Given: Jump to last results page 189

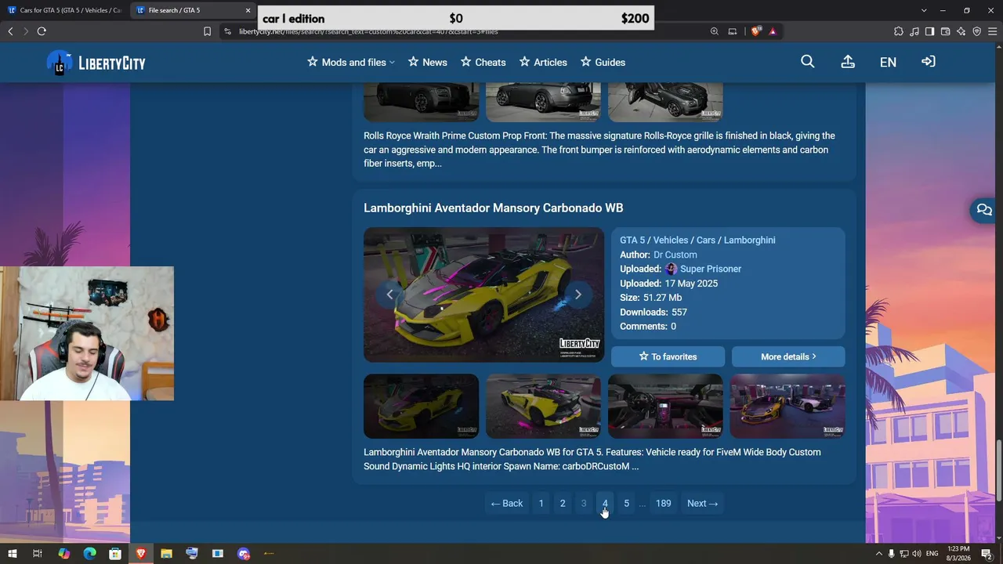Looking at the screenshot, I should point(664,504).
